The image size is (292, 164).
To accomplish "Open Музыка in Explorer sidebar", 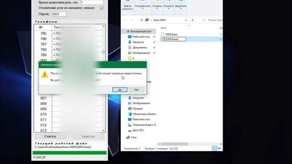I will (137, 108).
